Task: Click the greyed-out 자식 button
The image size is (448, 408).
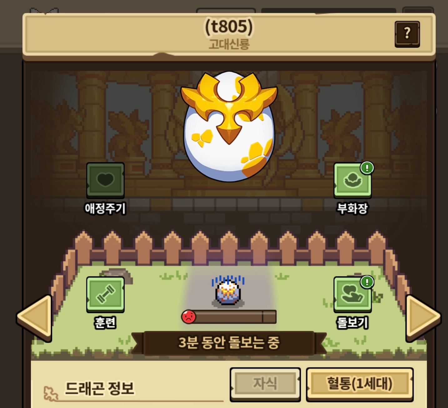Action: point(265,384)
